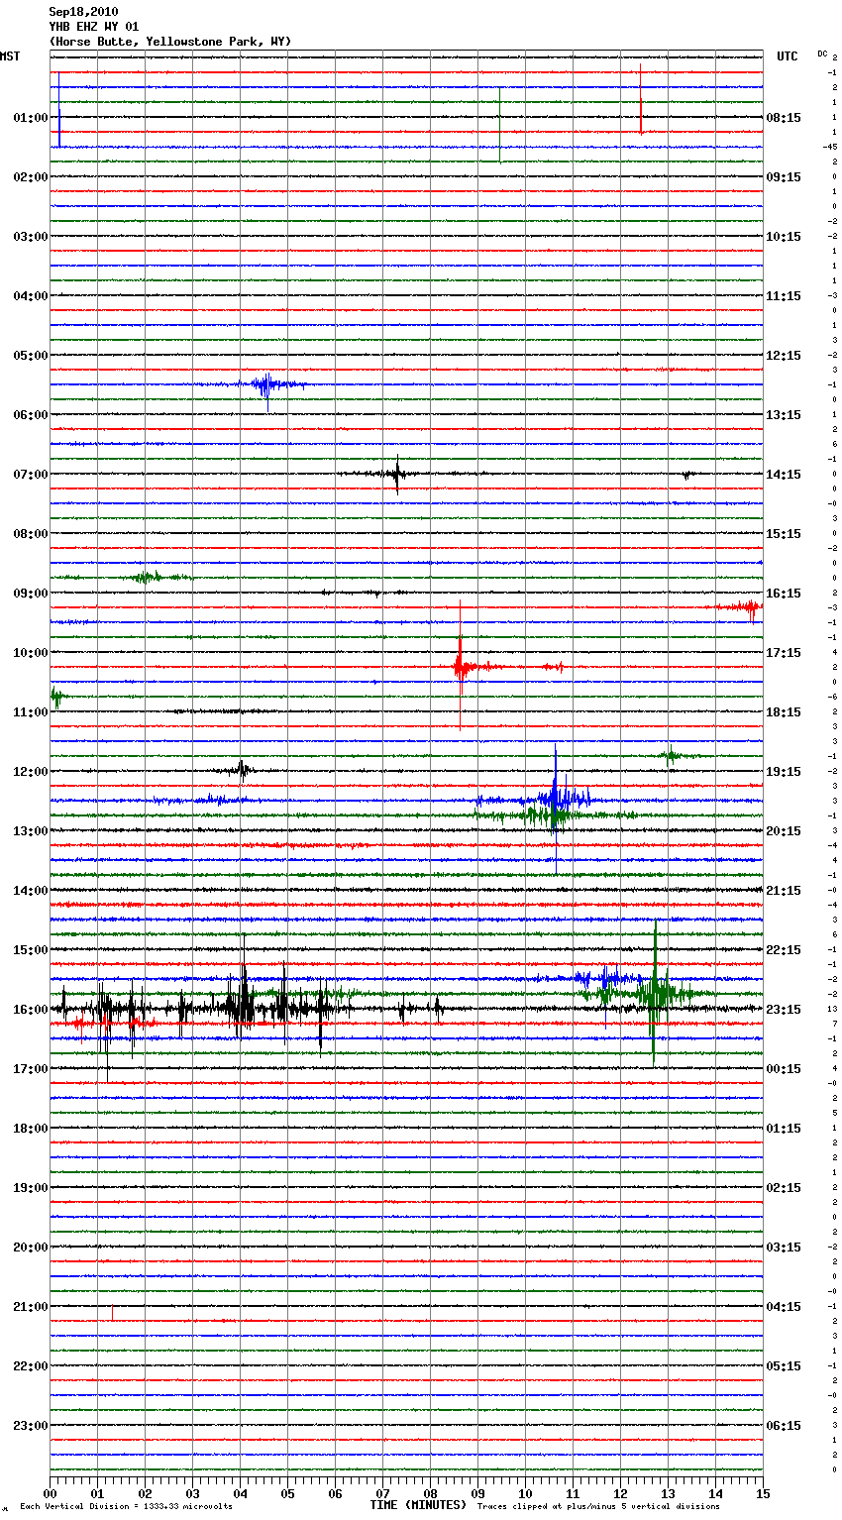Viewport: 842px width, 1520px height.
Task: Click the 16:15 UTC time label
Action: [784, 594]
